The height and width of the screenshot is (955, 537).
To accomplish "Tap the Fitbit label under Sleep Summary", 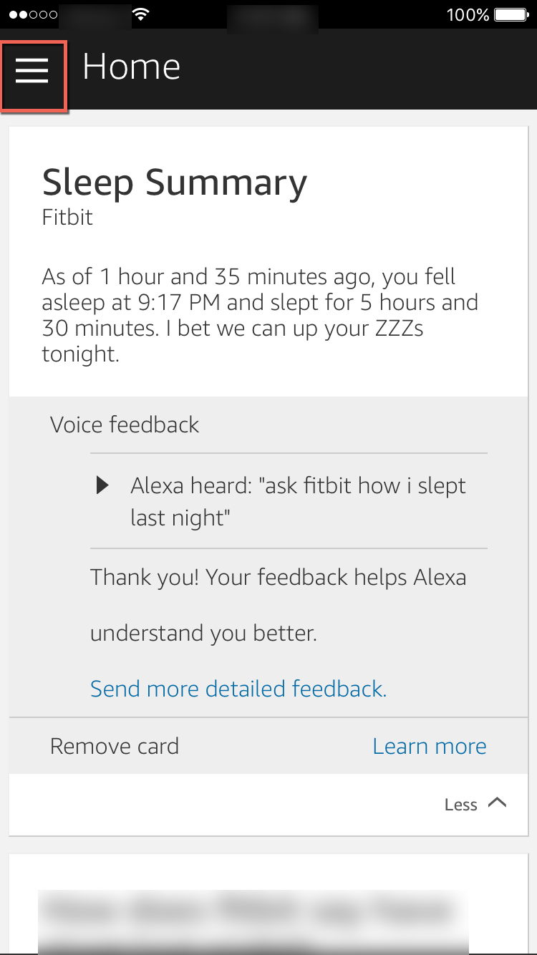I will pyautogui.click(x=67, y=218).
